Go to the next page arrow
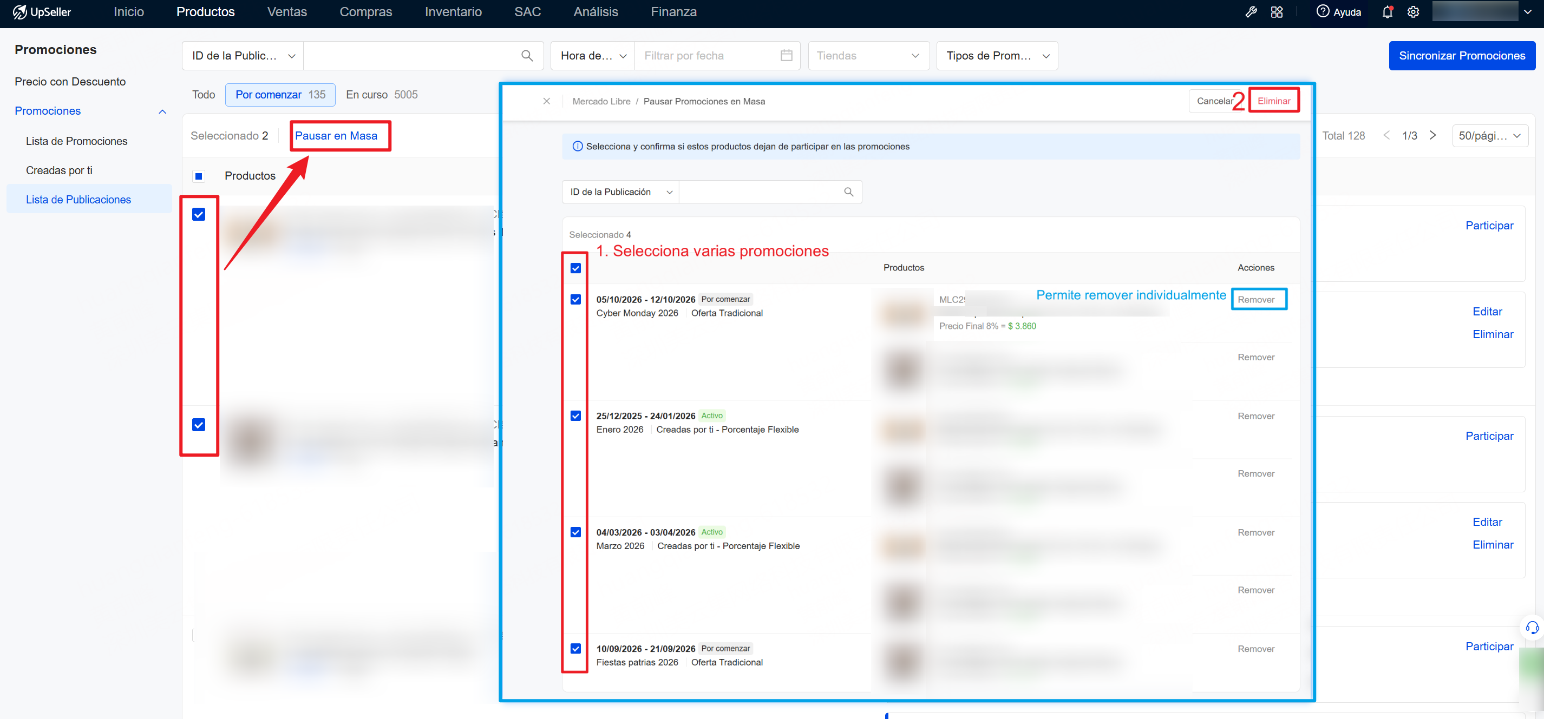The image size is (1544, 719). [1432, 135]
